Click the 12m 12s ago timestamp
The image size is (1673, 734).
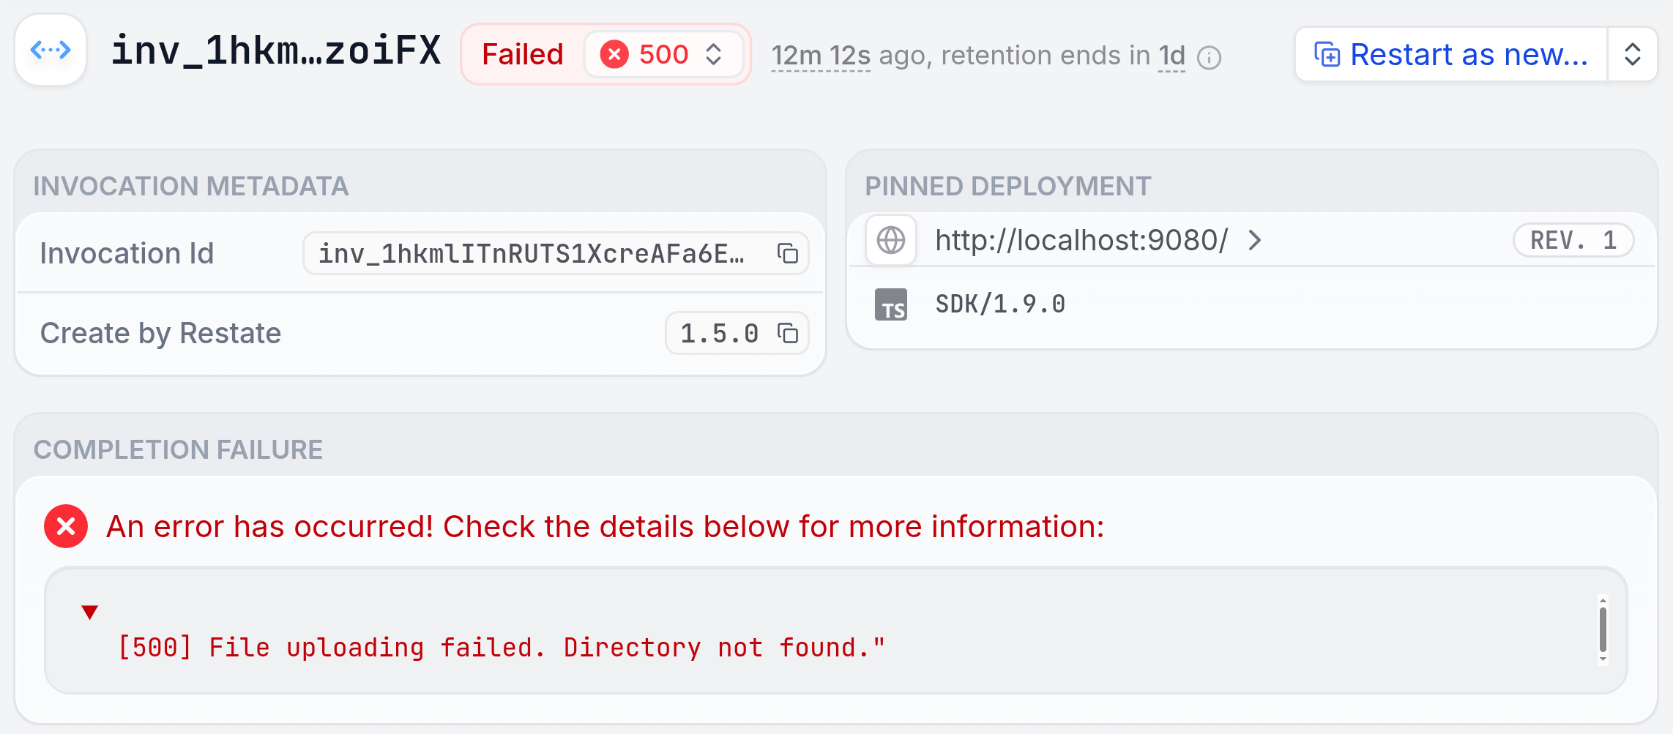[821, 56]
